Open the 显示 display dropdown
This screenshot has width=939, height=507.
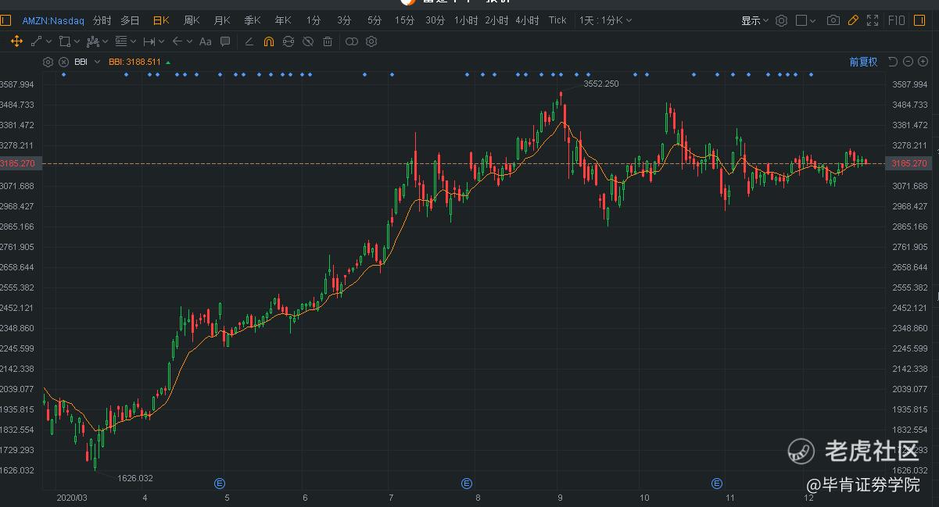click(x=754, y=20)
